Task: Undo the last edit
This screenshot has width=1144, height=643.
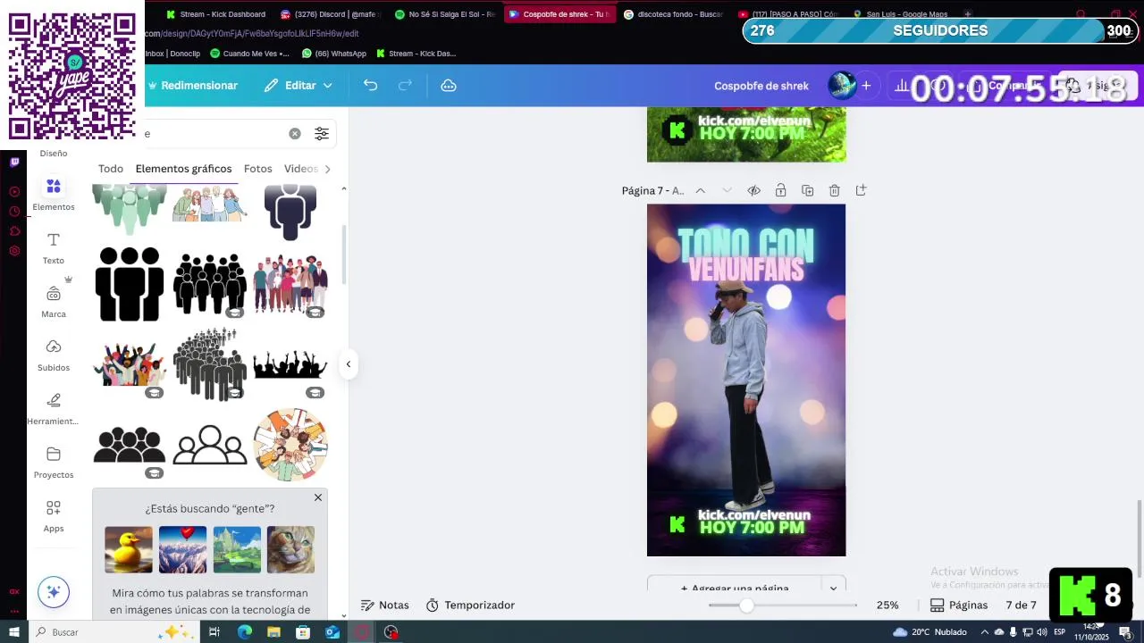Action: click(370, 85)
